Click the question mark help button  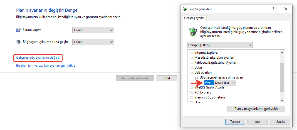274,9
